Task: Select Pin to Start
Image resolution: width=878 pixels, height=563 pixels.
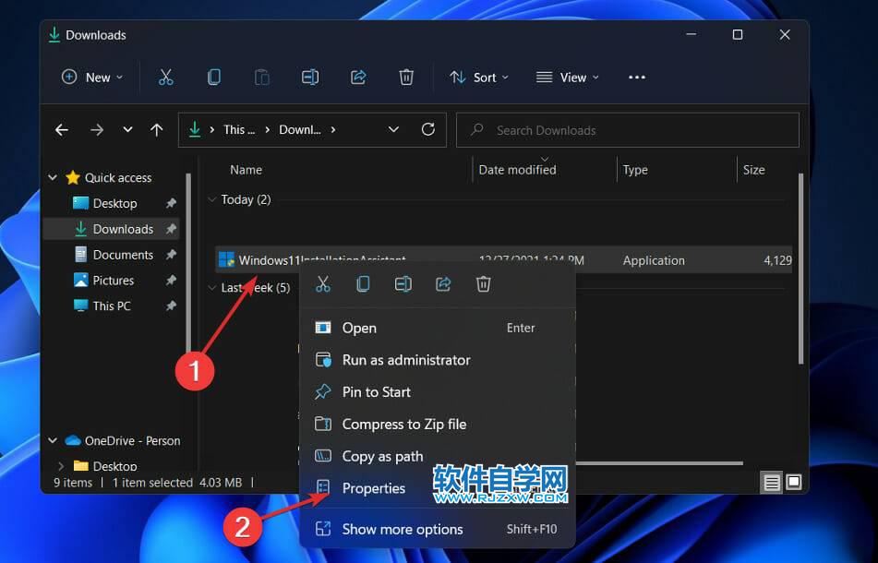Action: [438, 391]
